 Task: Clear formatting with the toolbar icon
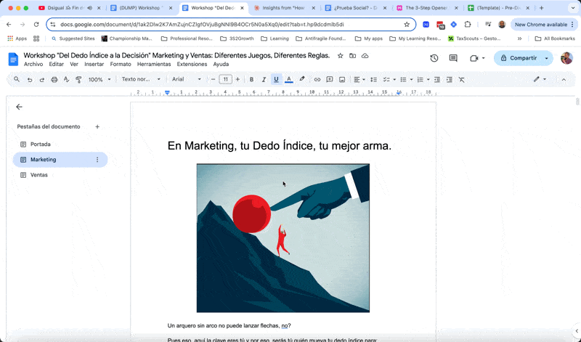pos(461,80)
